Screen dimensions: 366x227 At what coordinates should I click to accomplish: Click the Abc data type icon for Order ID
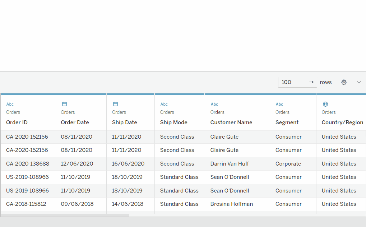(10, 104)
